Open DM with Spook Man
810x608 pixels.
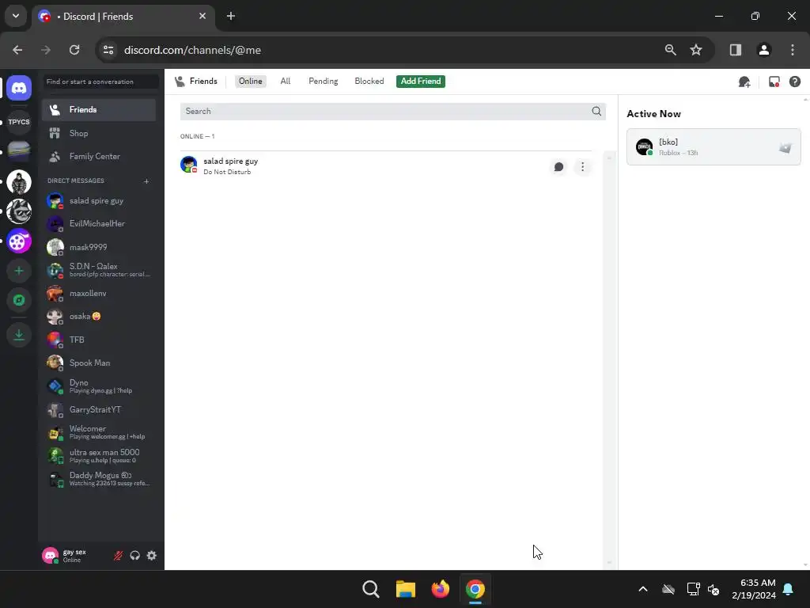pos(99,363)
